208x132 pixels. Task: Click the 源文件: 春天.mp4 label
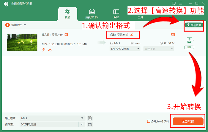[x=53, y=35]
